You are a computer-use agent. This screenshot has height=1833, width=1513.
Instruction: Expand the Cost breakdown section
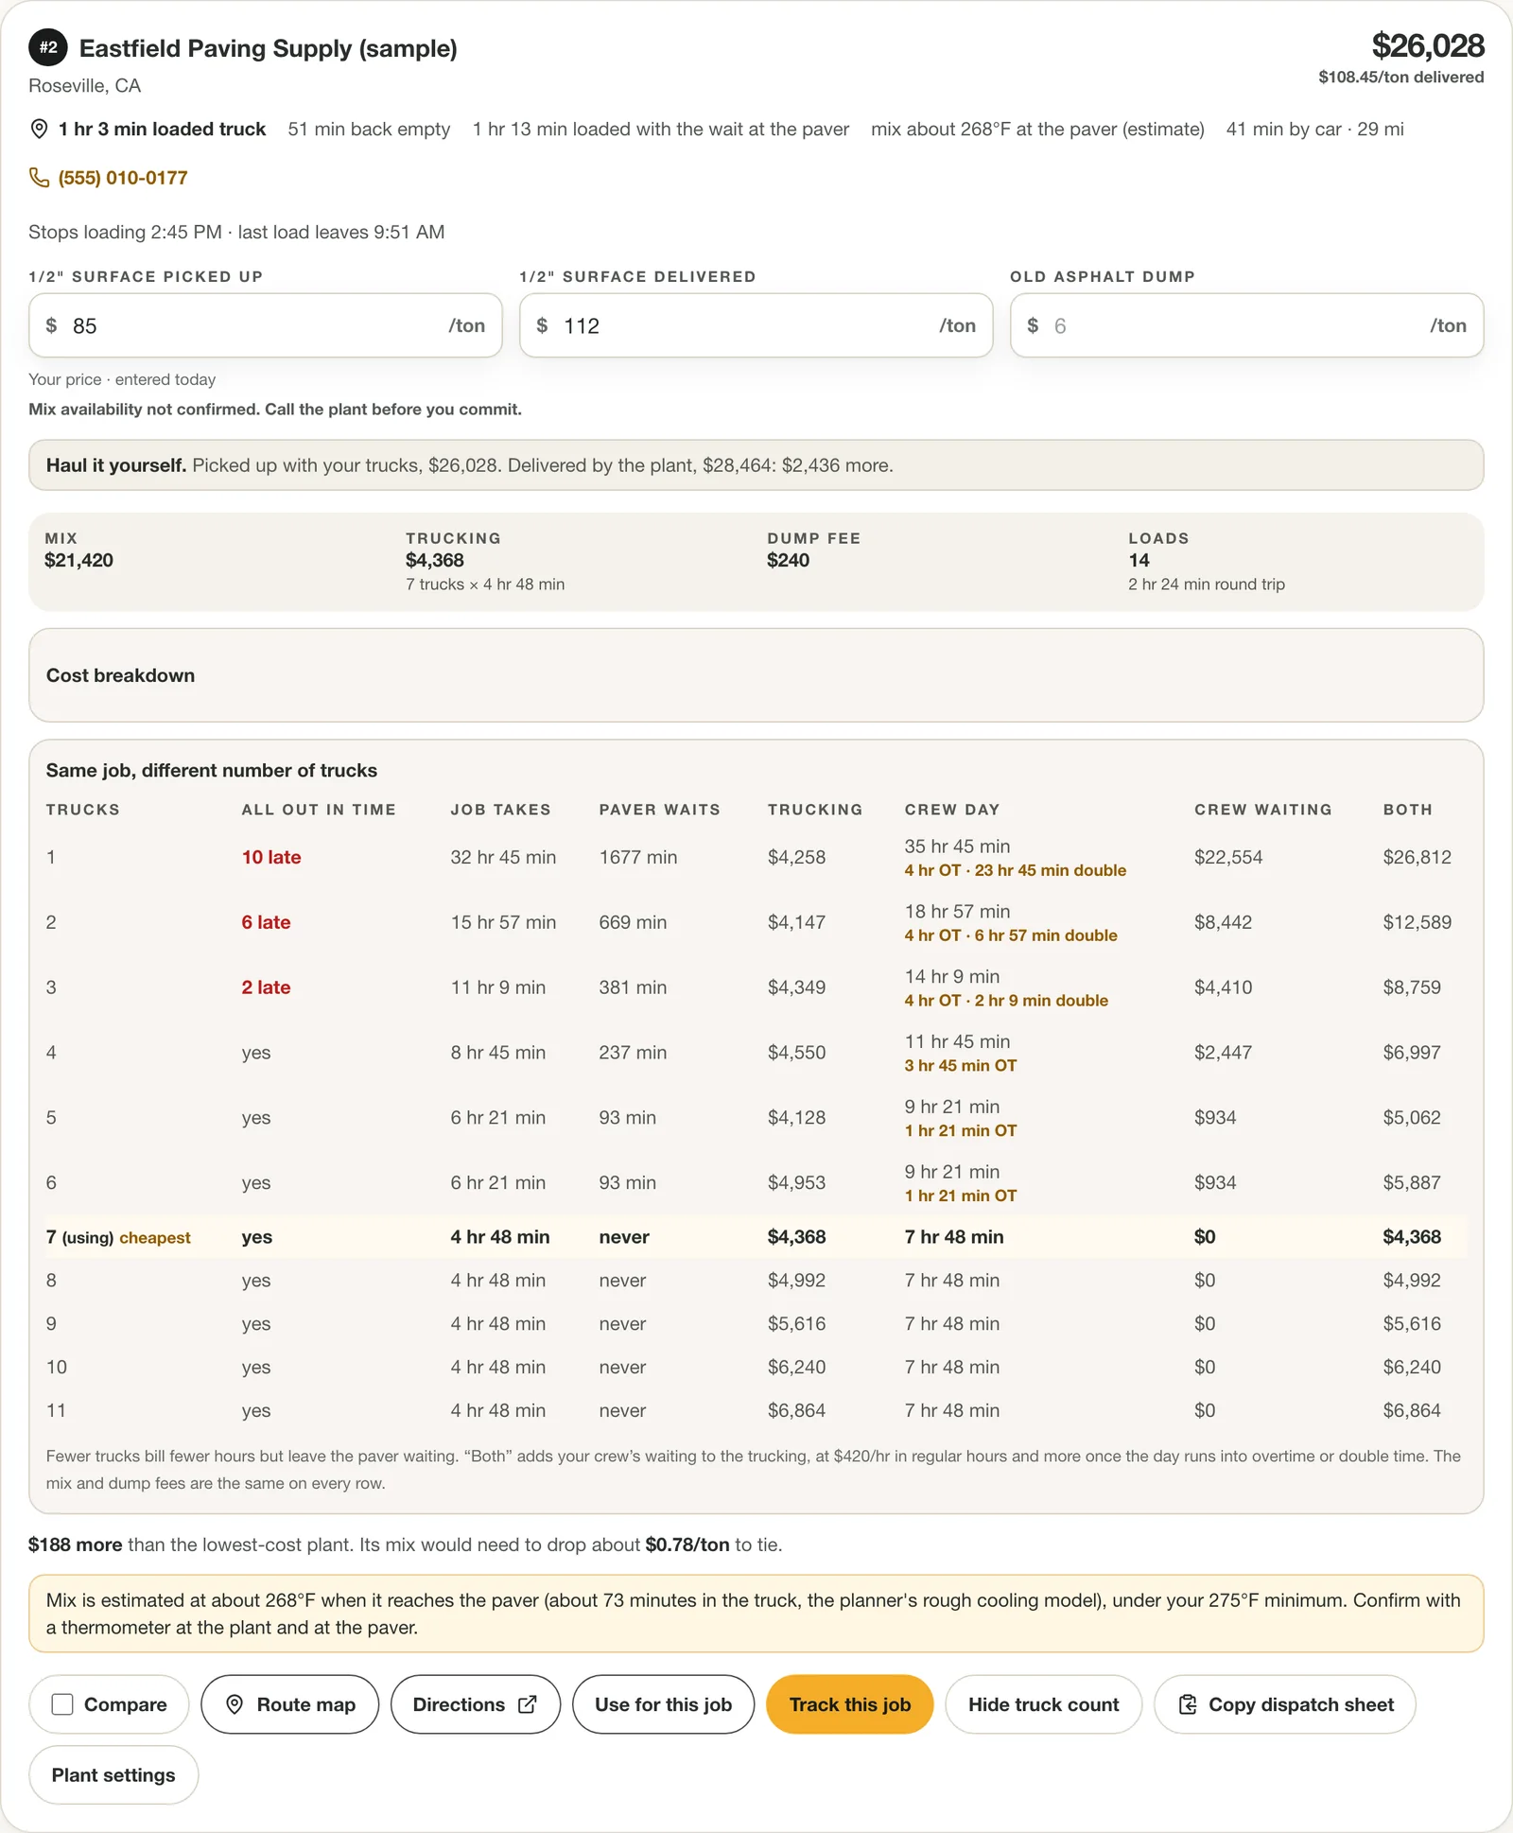[x=756, y=675]
